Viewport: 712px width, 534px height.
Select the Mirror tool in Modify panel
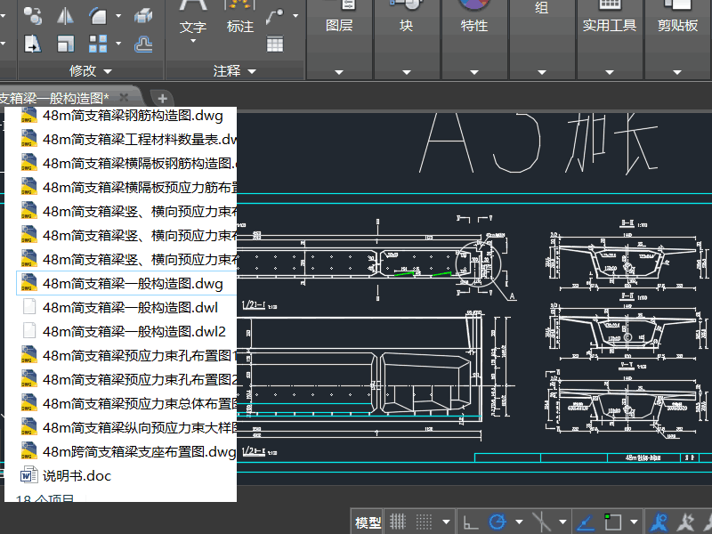click(x=66, y=14)
